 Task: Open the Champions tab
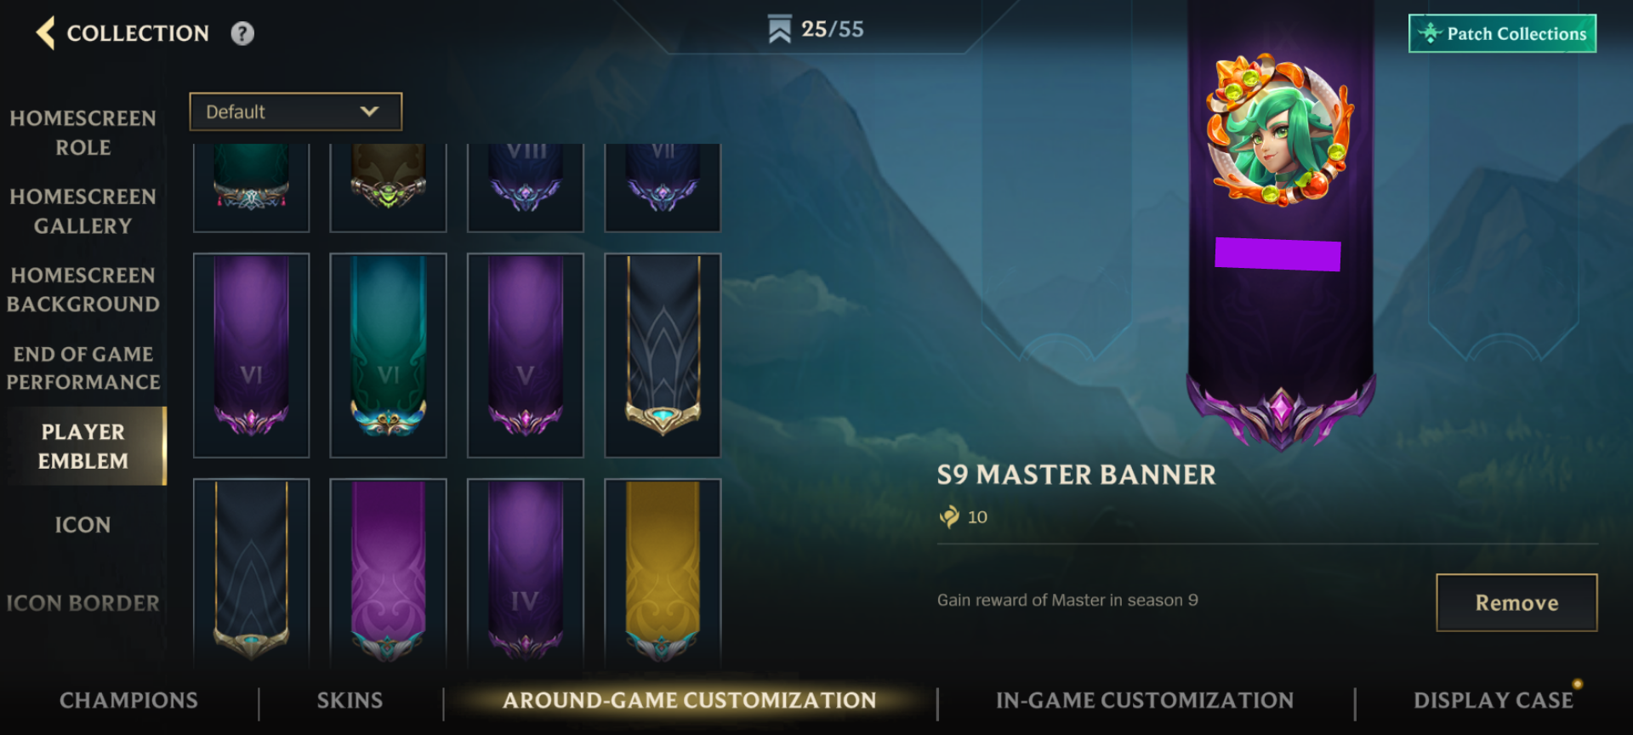point(128,700)
